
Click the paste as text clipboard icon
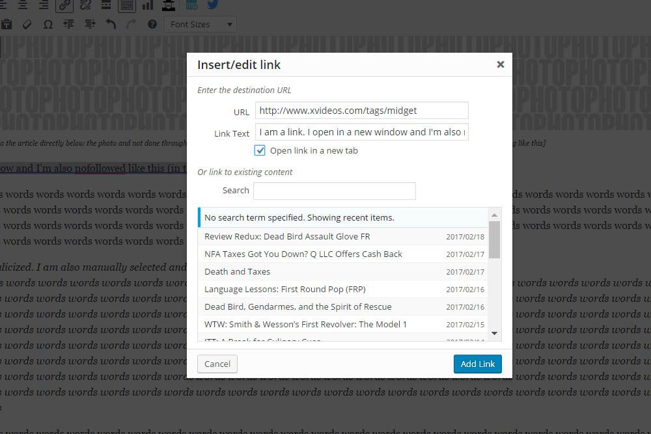click(x=7, y=24)
